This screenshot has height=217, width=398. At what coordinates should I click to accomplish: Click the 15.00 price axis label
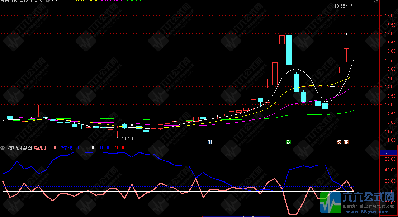pos(390,69)
